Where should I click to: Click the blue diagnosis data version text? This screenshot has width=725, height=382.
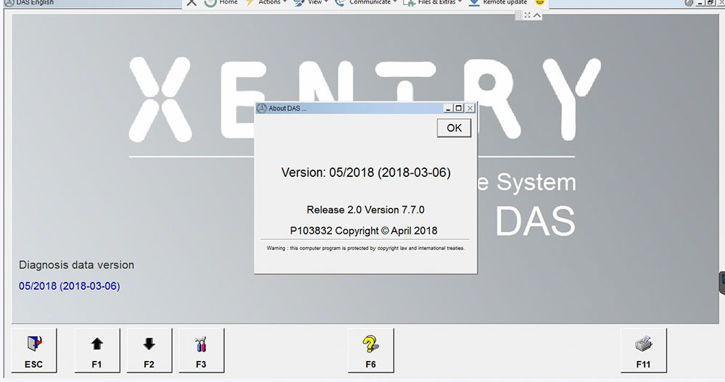(70, 286)
